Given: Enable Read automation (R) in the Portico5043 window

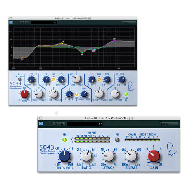Looking at the screenshot, I should [56, 123].
